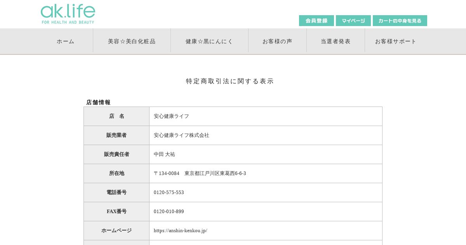466x245 pixels.
Task: Click the 特定商取引法に関する表示 page heading
Action: [230, 81]
